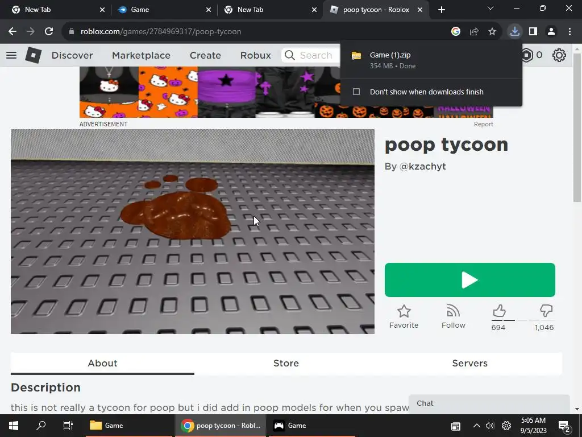The image size is (582, 437).
Task: Report the advertisement
Action: (483, 124)
